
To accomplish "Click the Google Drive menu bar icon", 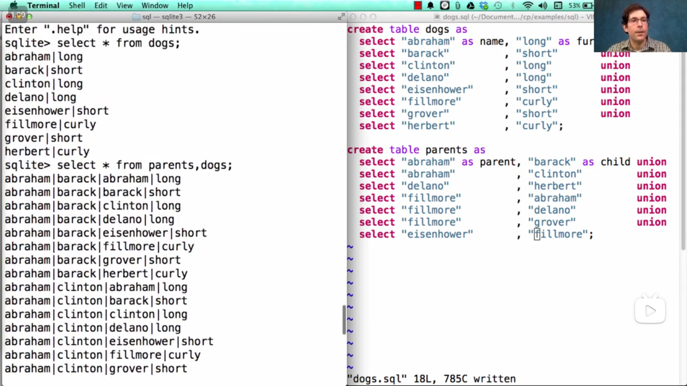I will coord(471,5).
